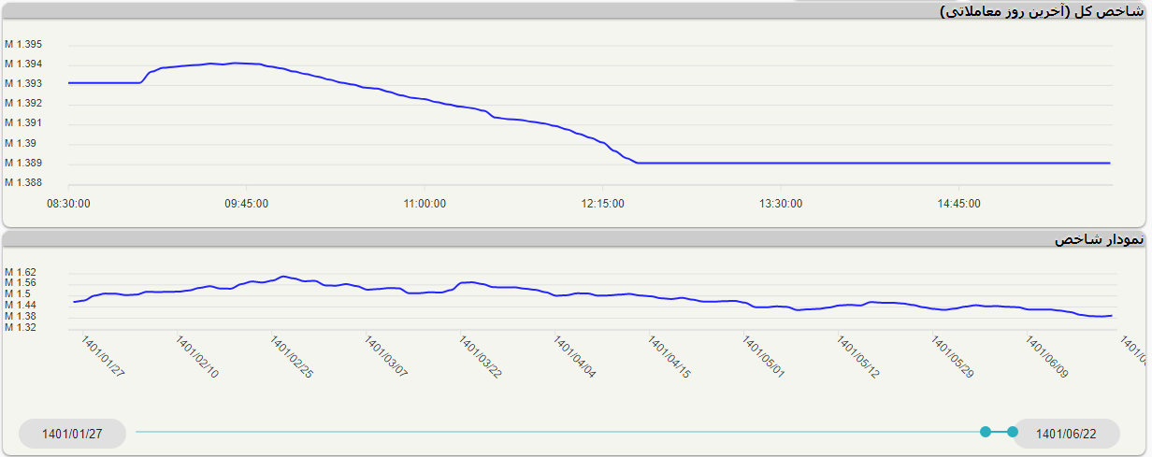Select the 1401/06/22 end date box
This screenshot has width=1152, height=457.
(1066, 434)
